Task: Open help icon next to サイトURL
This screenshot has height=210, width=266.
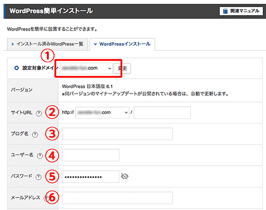Action: [x=39, y=113]
